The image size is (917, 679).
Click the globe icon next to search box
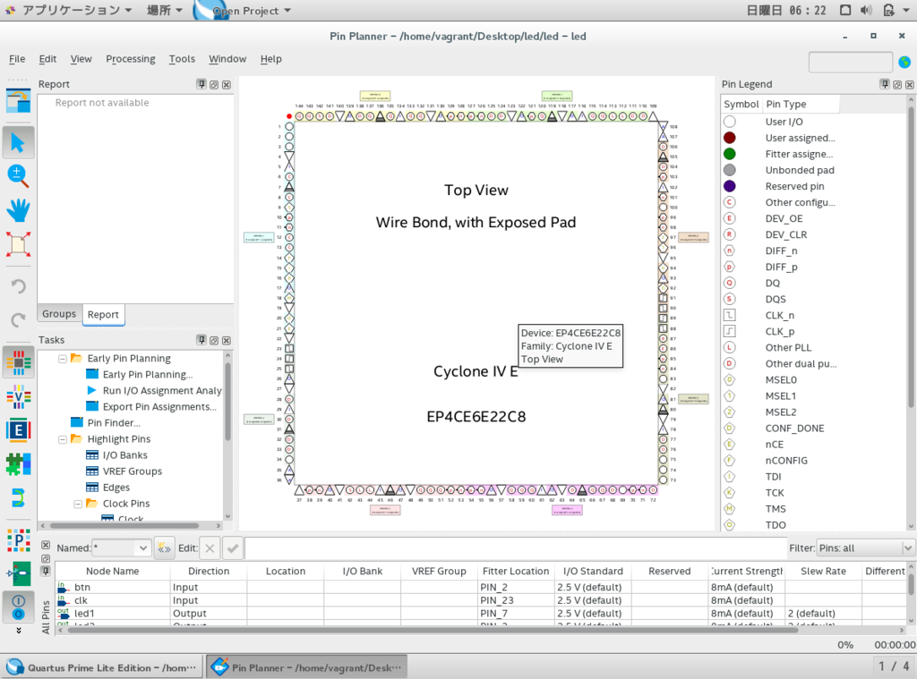(904, 62)
